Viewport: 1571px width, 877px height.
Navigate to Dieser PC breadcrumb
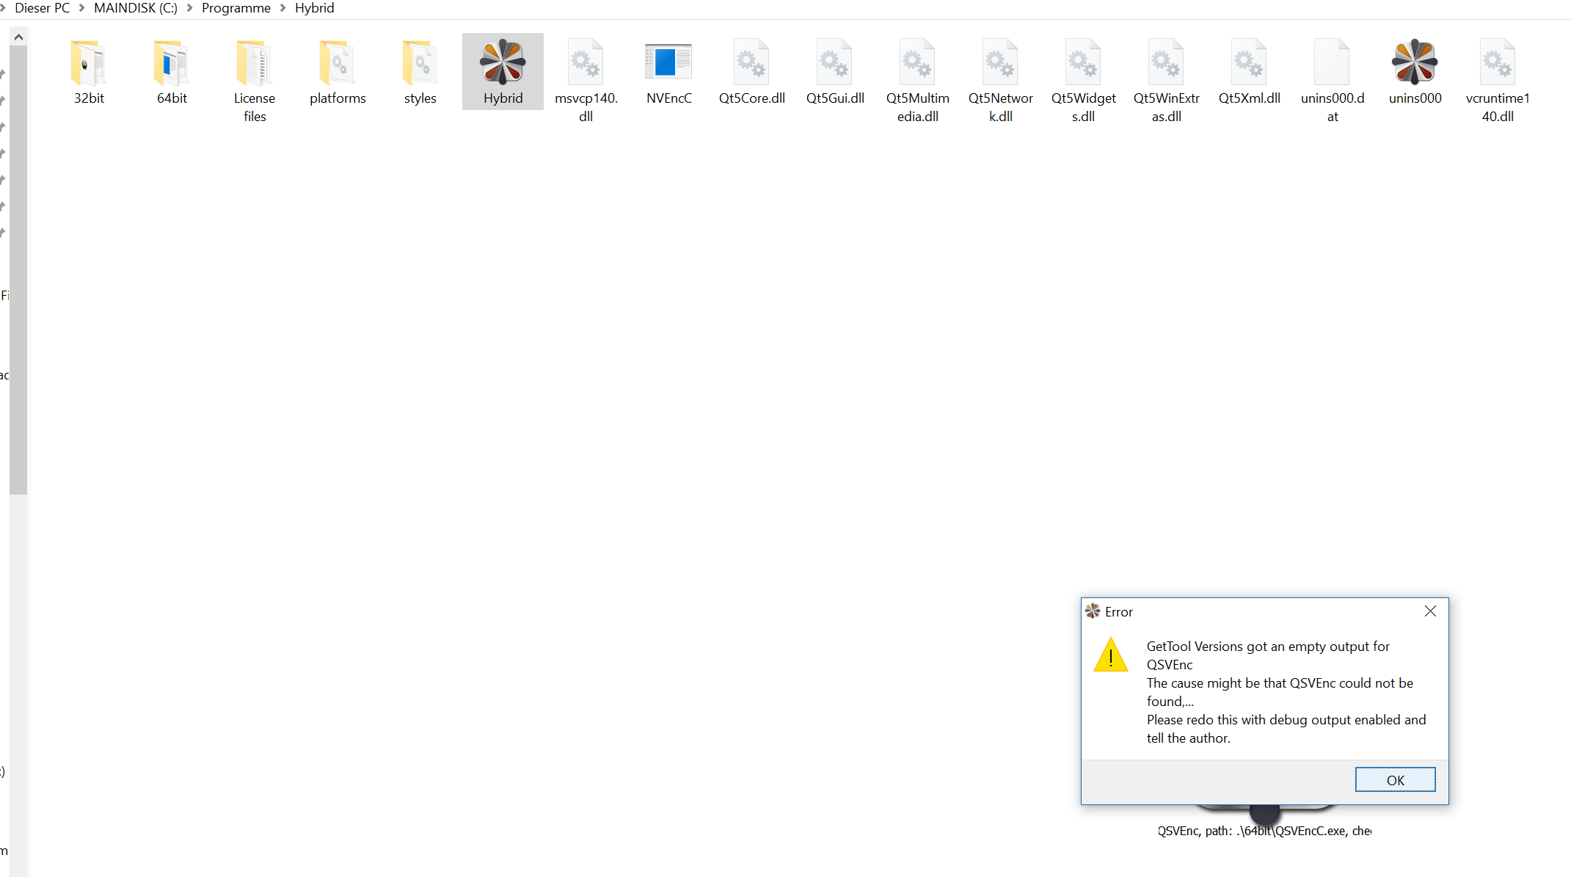tap(42, 8)
